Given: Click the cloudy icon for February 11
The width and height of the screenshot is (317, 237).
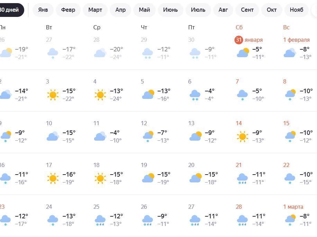Looking at the screenshot, I should click(x=100, y=137).
